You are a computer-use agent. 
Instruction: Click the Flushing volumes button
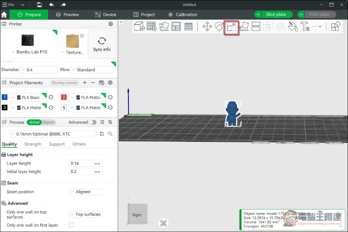click(x=65, y=83)
